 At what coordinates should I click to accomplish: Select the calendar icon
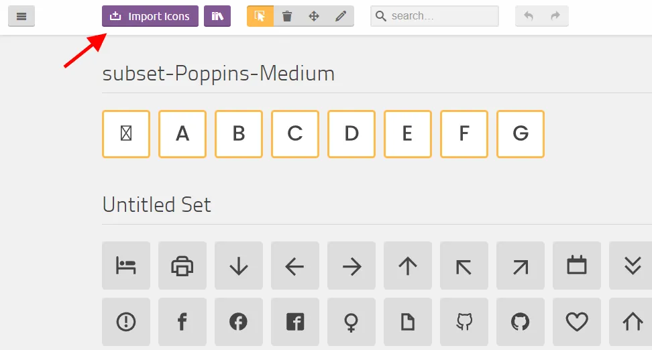point(577,266)
